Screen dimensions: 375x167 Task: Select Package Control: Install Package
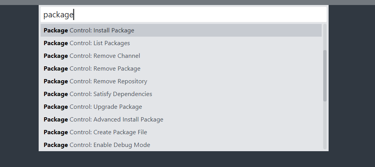pyautogui.click(x=89, y=30)
